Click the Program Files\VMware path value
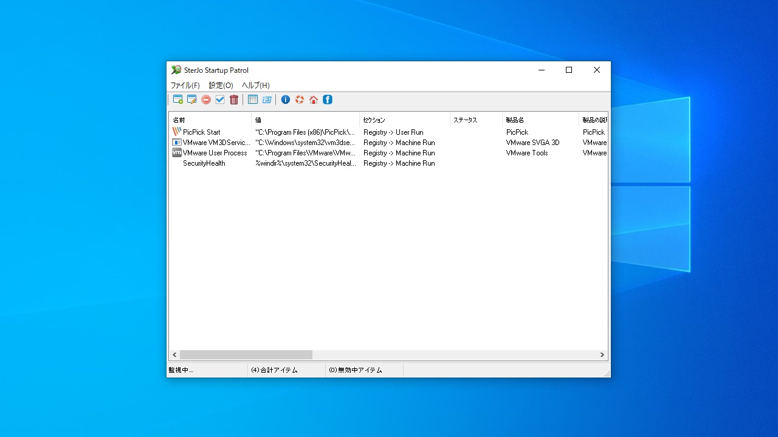 point(305,153)
